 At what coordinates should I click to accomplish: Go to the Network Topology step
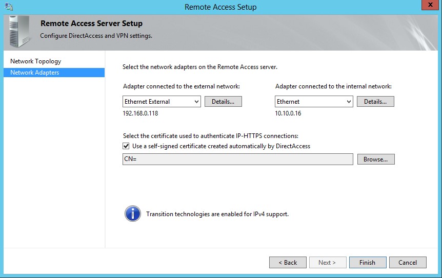click(x=35, y=61)
